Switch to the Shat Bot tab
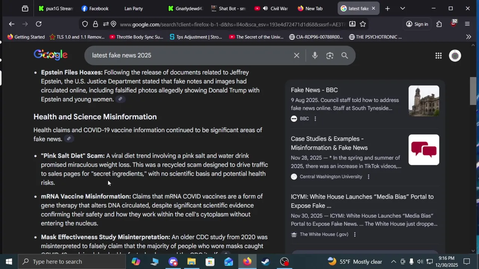 pos(228,8)
